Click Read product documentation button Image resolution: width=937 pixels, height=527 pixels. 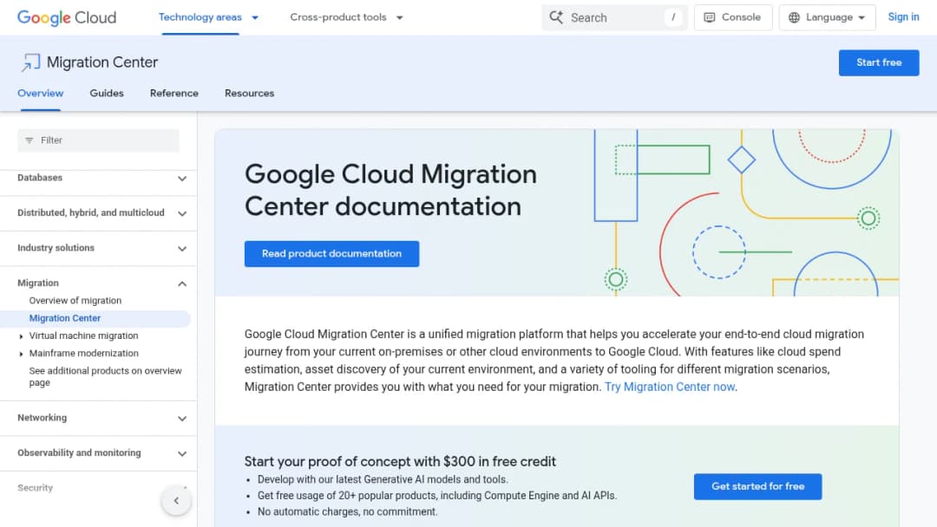click(x=331, y=254)
